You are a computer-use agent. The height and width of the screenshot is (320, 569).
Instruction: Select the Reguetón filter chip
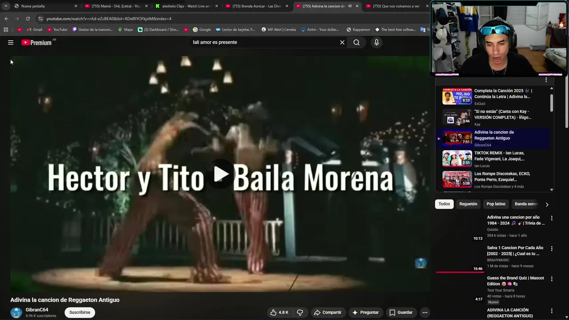(x=468, y=204)
